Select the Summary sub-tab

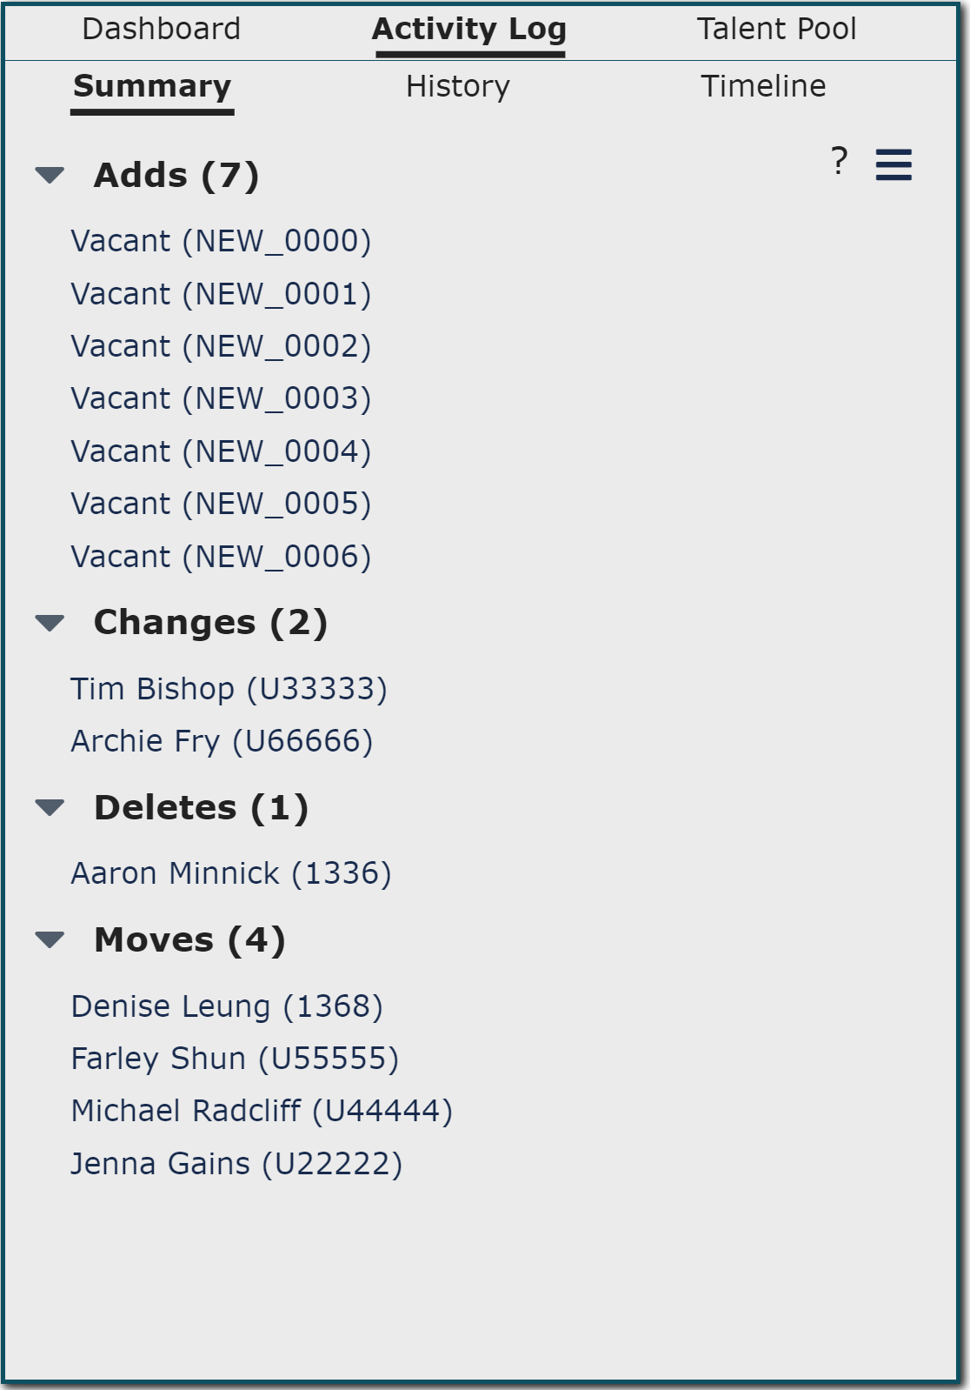152,87
